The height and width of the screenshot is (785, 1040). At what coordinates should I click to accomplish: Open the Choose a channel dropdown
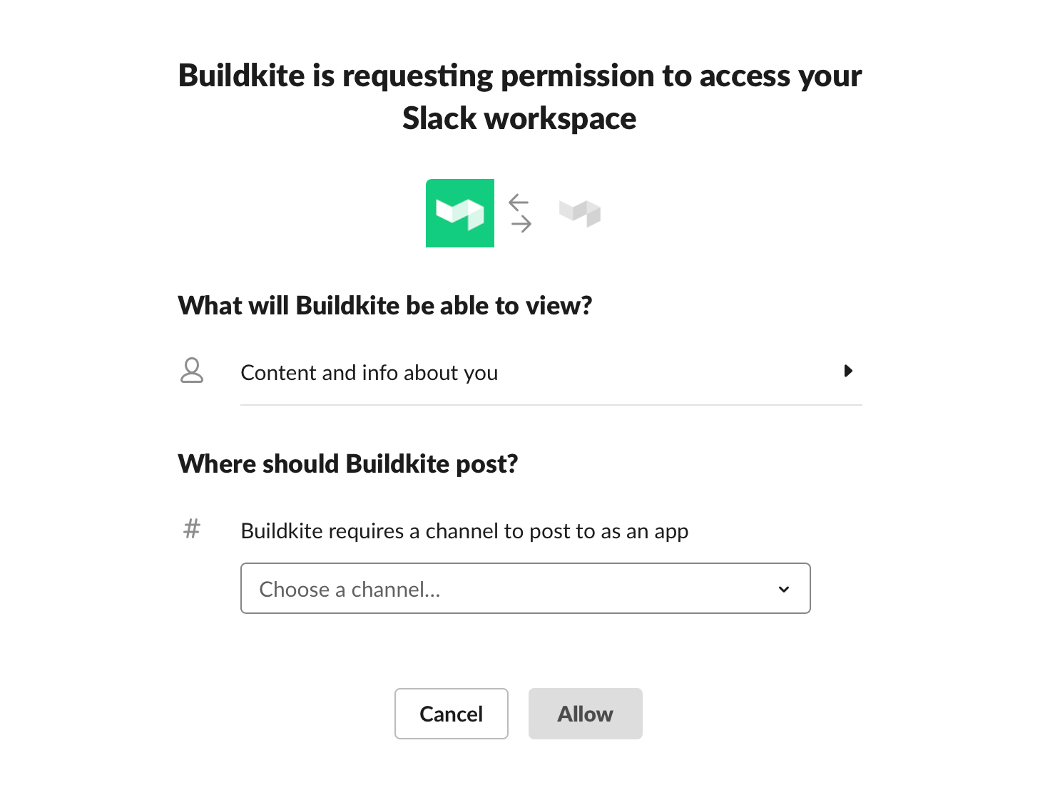click(526, 588)
